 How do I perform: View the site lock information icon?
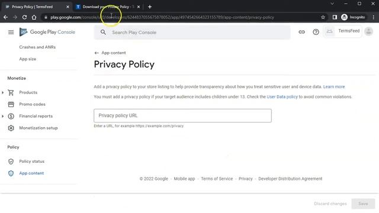point(46,17)
